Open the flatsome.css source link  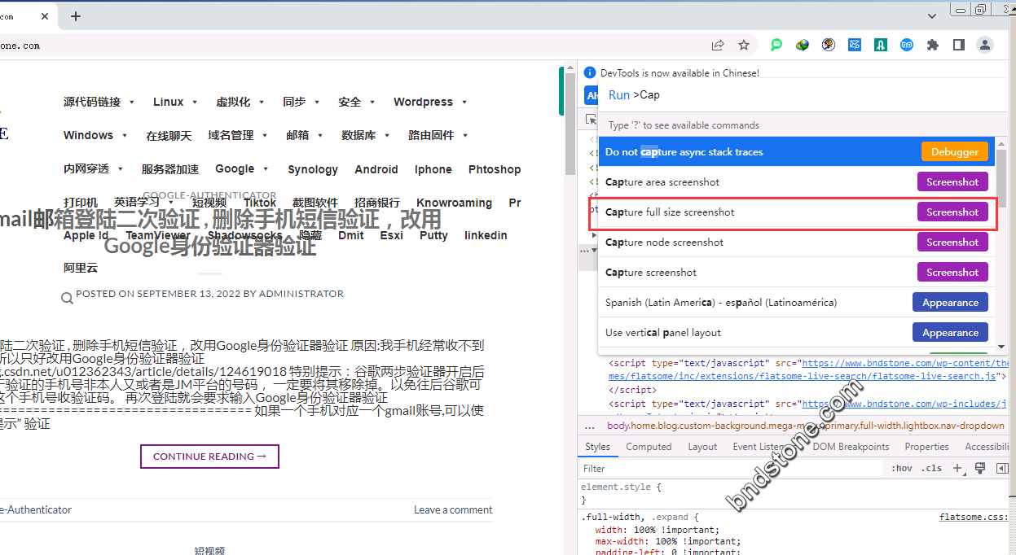click(973, 517)
